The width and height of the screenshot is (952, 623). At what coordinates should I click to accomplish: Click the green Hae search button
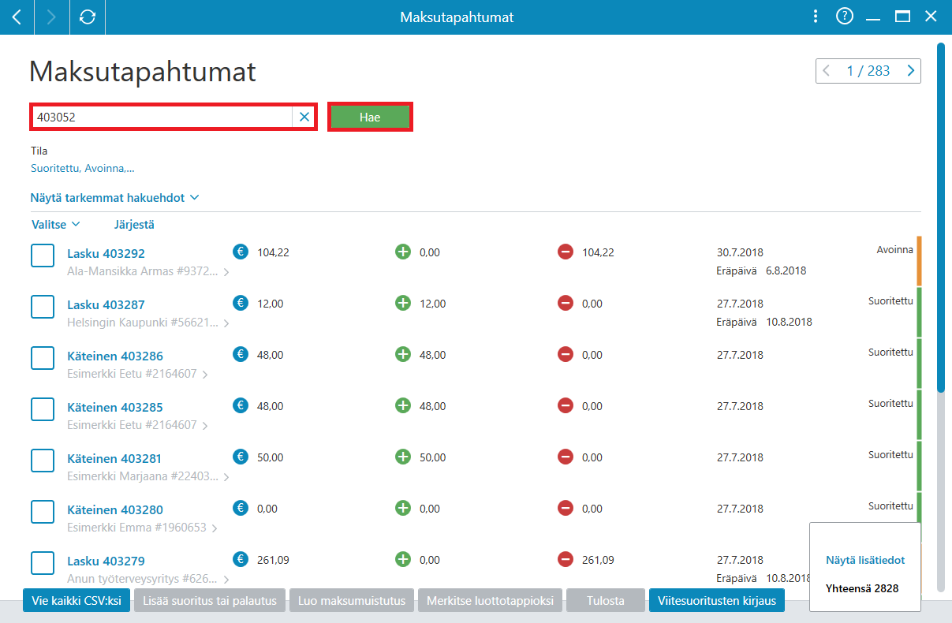(370, 117)
